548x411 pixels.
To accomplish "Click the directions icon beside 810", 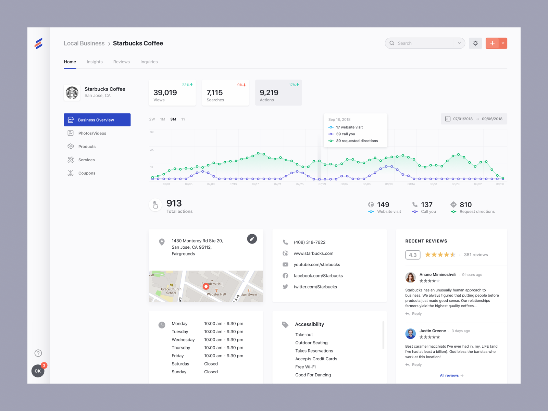I will click(453, 204).
